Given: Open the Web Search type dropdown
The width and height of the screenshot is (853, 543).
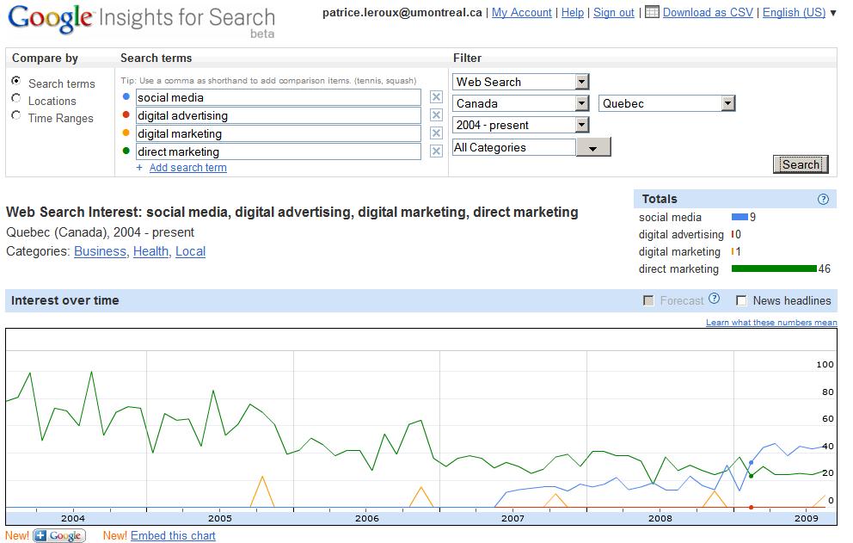Looking at the screenshot, I should coord(520,82).
